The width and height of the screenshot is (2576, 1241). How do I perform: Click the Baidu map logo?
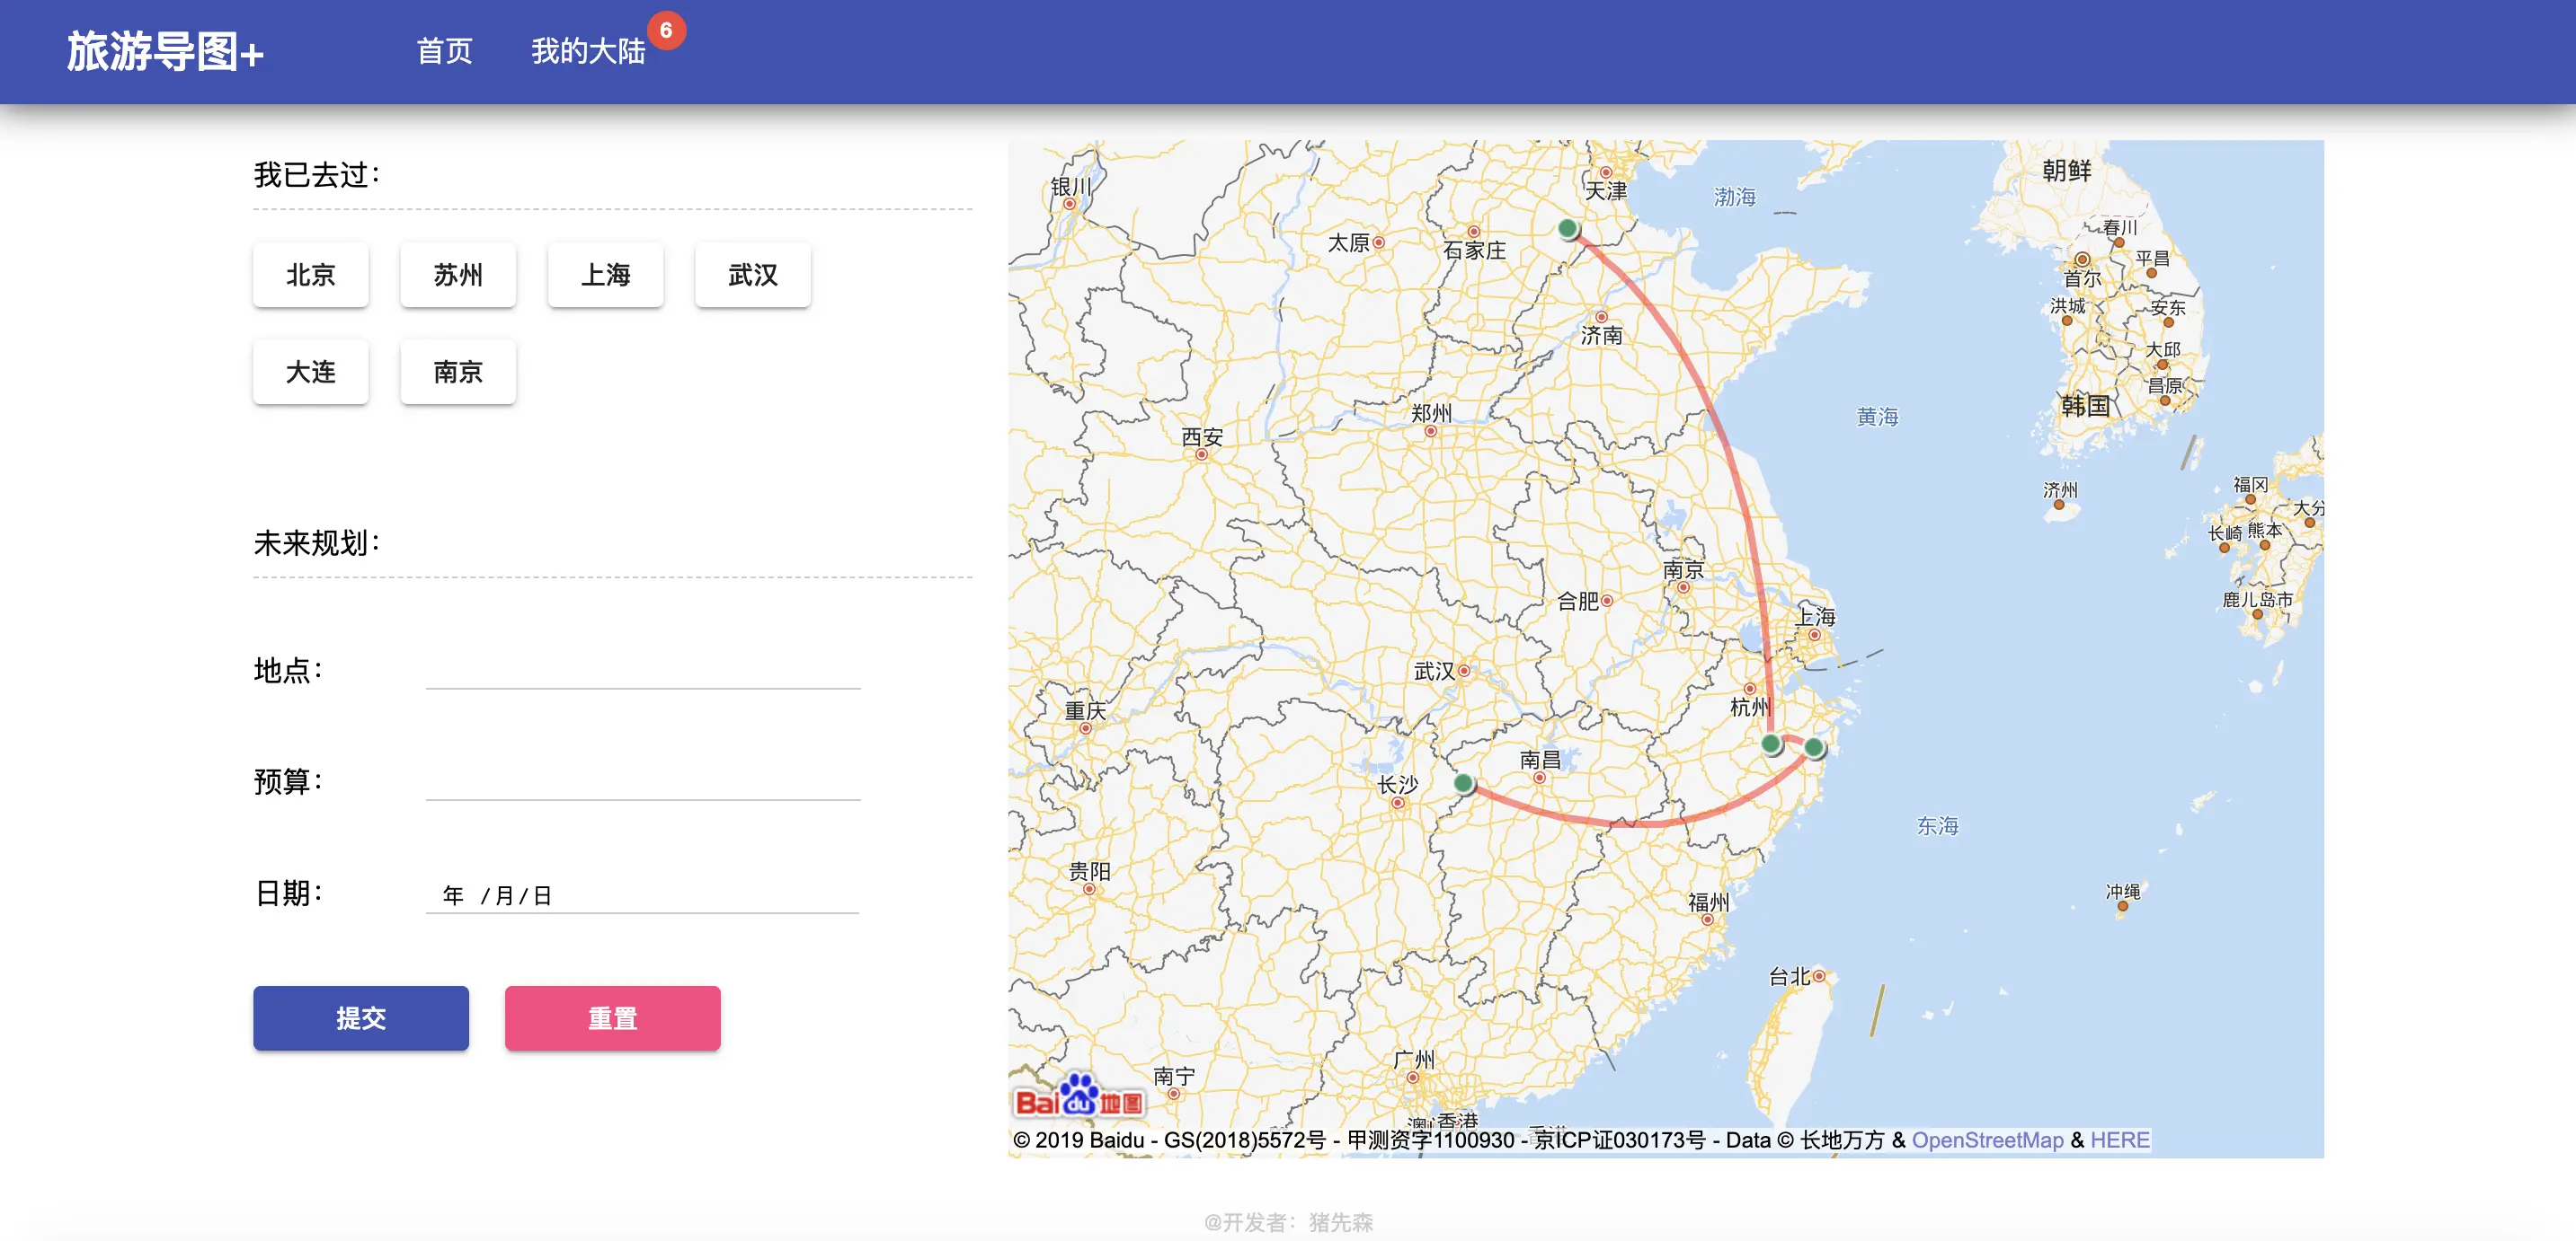pos(1078,1096)
